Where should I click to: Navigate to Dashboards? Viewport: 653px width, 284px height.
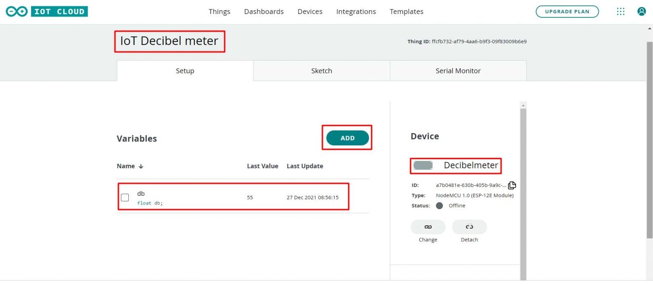click(x=264, y=11)
